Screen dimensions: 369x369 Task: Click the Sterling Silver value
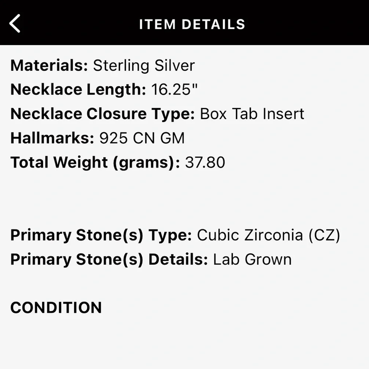pyautogui.click(x=143, y=65)
